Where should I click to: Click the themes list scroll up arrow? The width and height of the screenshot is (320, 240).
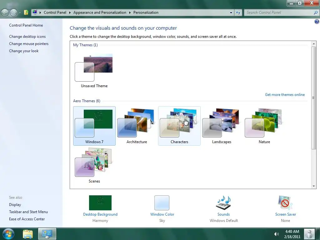click(x=314, y=44)
